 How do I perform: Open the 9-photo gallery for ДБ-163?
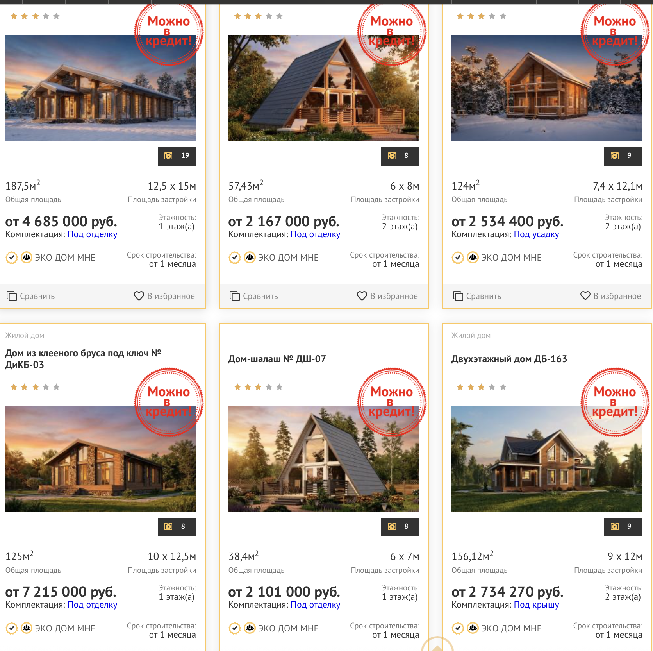click(x=623, y=527)
